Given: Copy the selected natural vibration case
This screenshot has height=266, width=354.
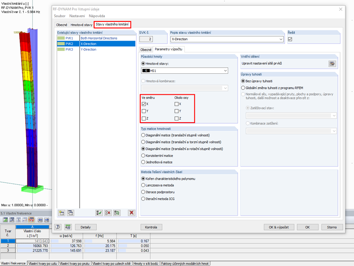Looking at the screenshot, I should pos(70,213).
